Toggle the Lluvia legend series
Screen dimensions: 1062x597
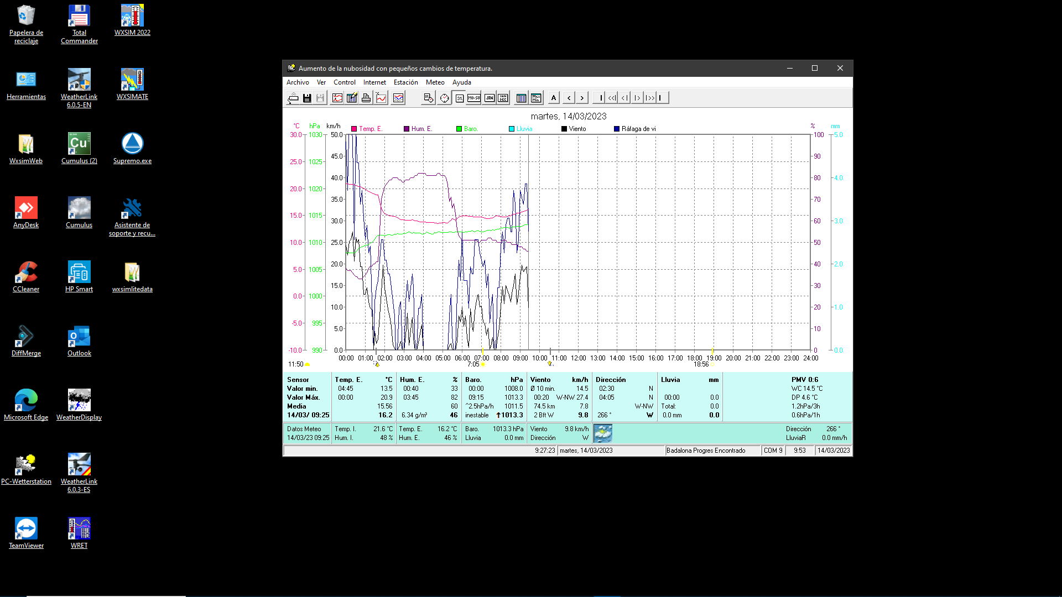click(524, 129)
